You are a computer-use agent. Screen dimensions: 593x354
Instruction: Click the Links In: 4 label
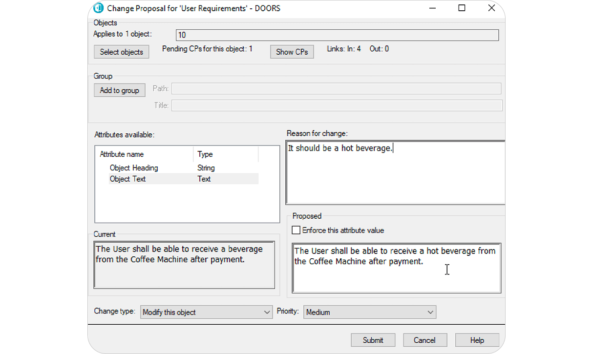[x=343, y=48]
